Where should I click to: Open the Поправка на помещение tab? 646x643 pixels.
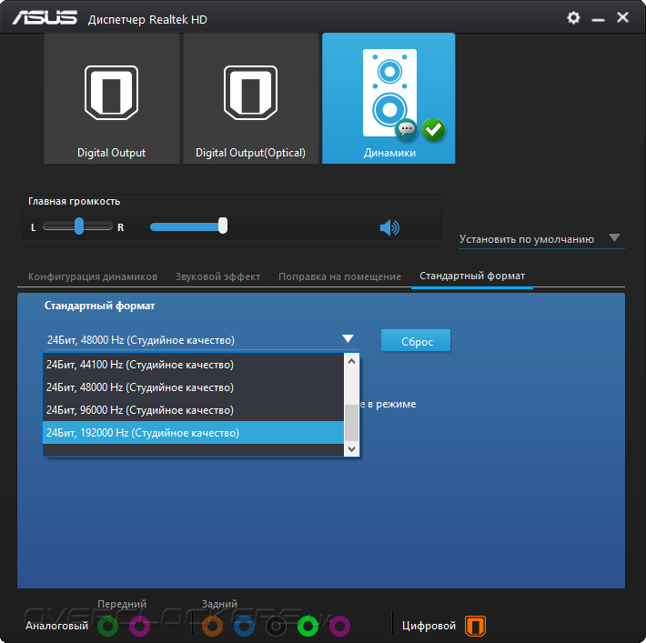tap(339, 276)
